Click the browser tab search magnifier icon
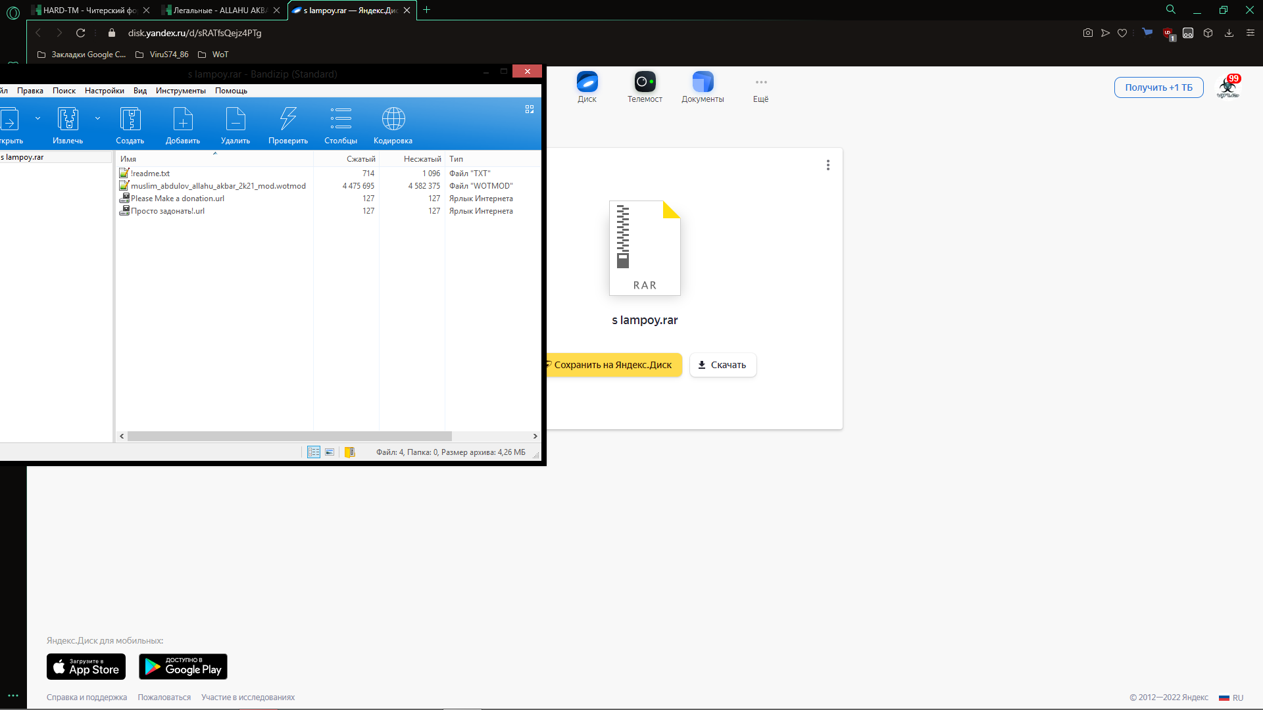 [1171, 10]
